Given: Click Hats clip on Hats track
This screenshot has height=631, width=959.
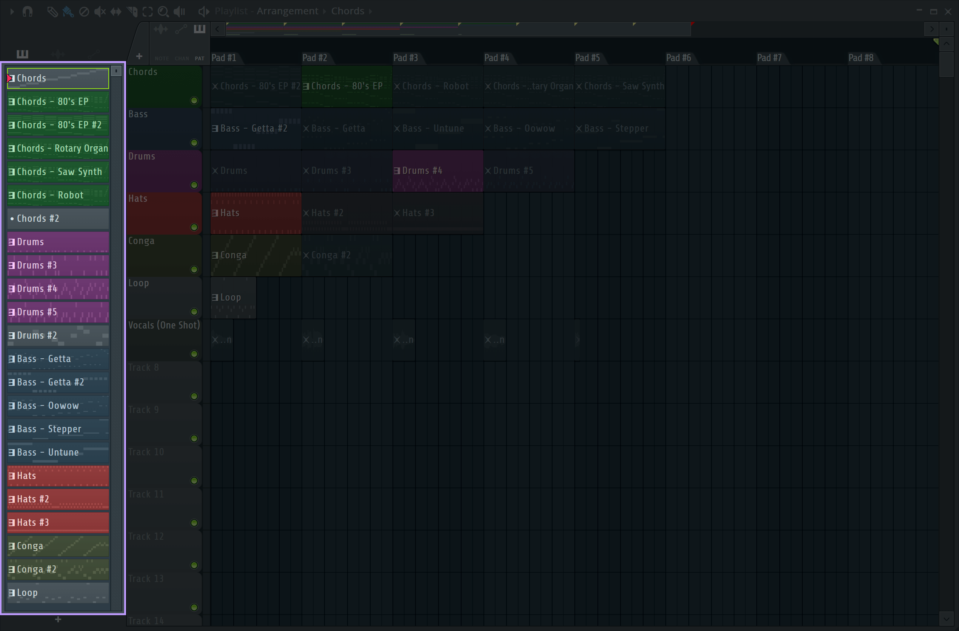Looking at the screenshot, I should 256,213.
